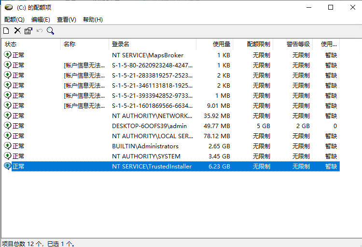Click the Find magnifier toolbar icon
Viewport: 362px width, 247px height.
tap(50, 31)
